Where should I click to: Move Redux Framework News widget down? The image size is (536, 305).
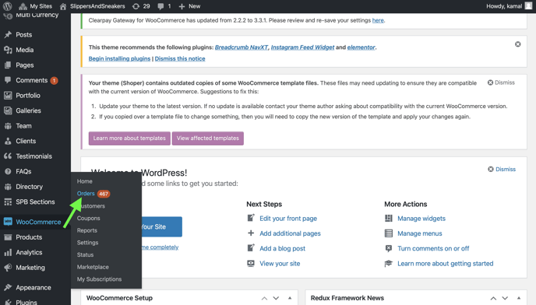click(x=505, y=298)
